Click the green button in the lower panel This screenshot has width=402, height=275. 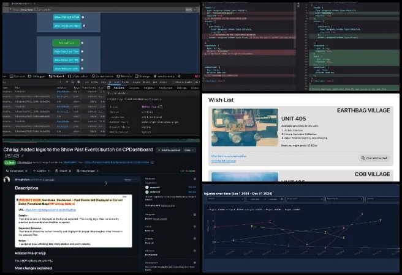pyautogui.click(x=66, y=43)
